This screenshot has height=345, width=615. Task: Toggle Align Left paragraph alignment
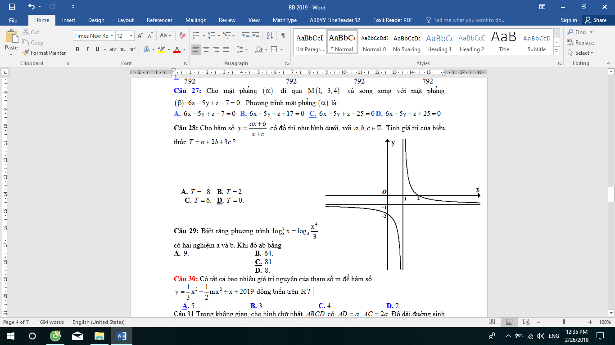pyautogui.click(x=196, y=49)
